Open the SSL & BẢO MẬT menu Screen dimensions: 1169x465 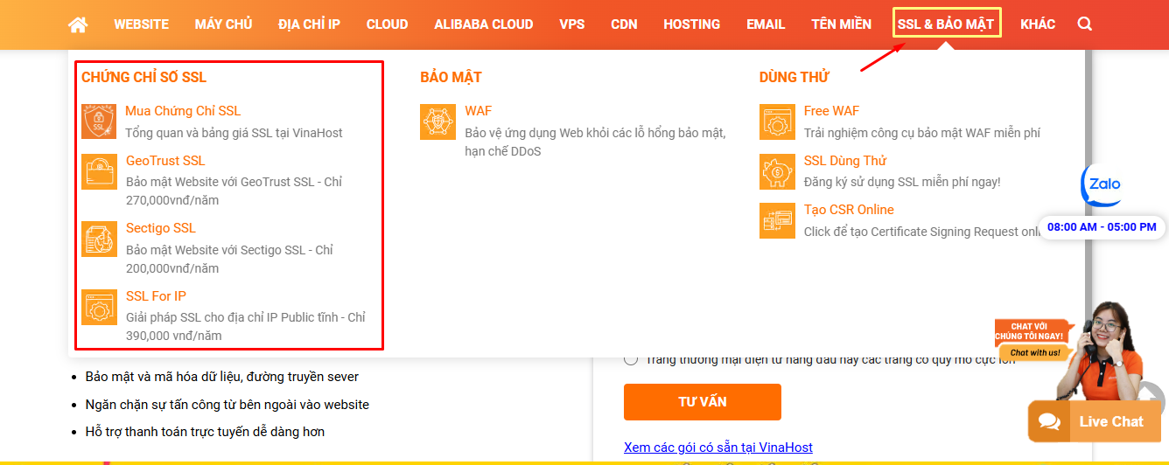pos(946,24)
